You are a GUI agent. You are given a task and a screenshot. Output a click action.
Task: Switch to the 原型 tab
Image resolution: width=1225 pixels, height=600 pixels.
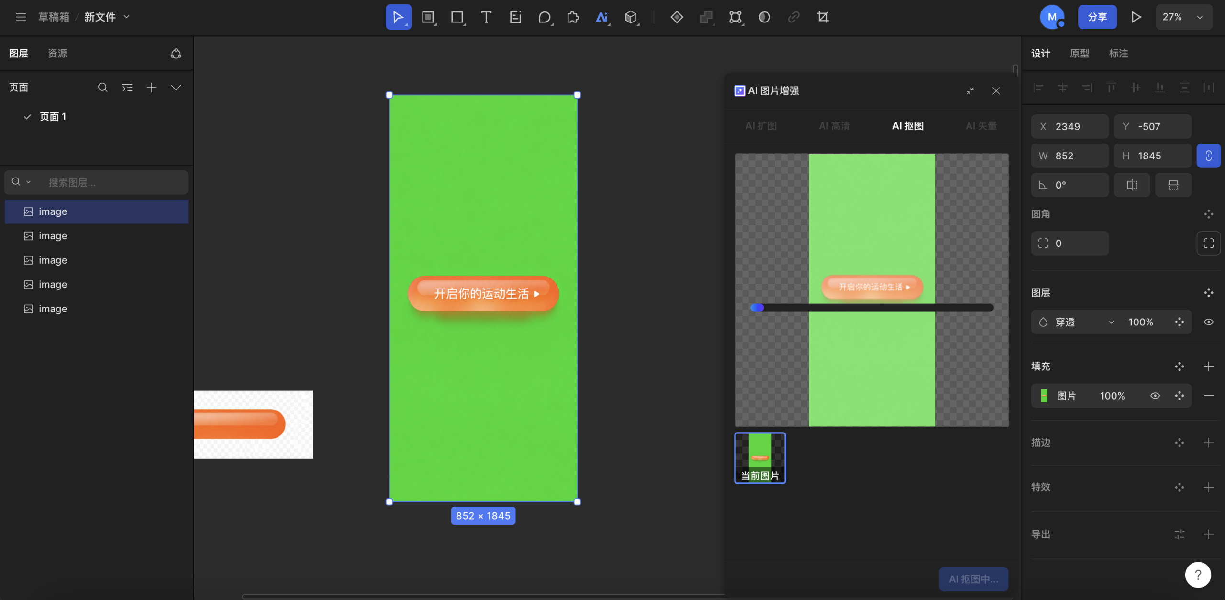(x=1080, y=54)
